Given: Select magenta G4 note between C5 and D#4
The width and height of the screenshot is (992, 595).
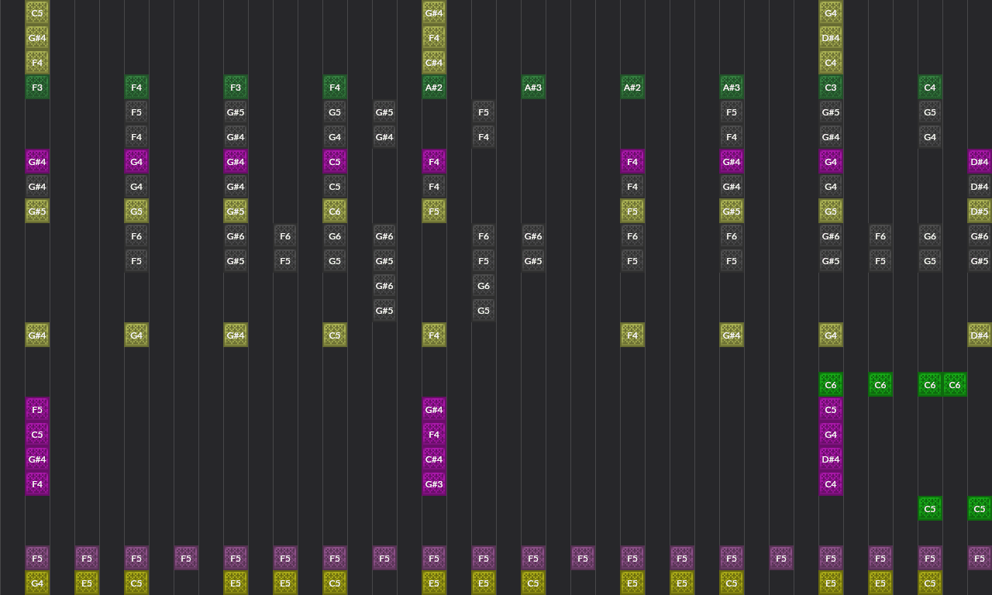Looking at the screenshot, I should [831, 435].
